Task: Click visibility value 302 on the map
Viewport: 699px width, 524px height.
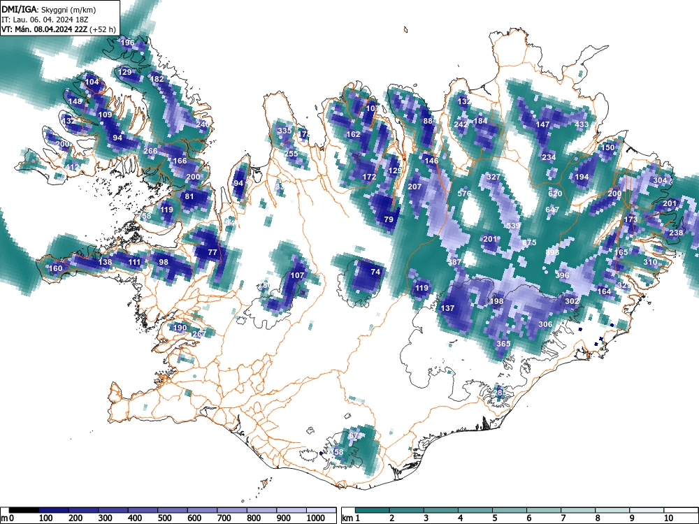Action: (572, 300)
